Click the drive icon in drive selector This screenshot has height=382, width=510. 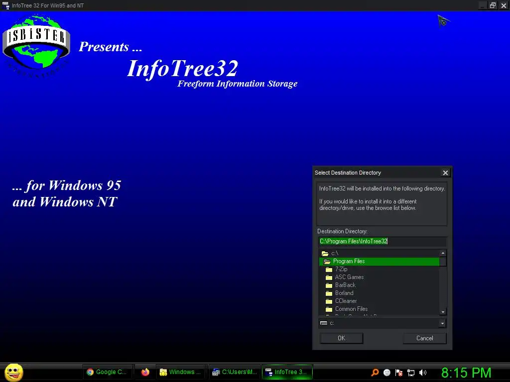324,323
